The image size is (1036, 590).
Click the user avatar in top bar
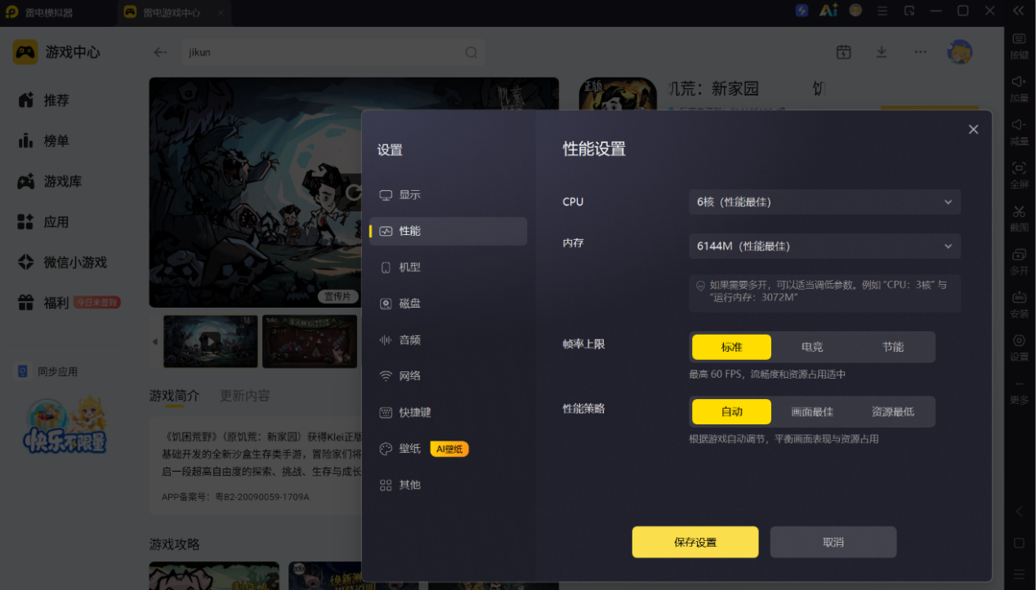pos(959,52)
